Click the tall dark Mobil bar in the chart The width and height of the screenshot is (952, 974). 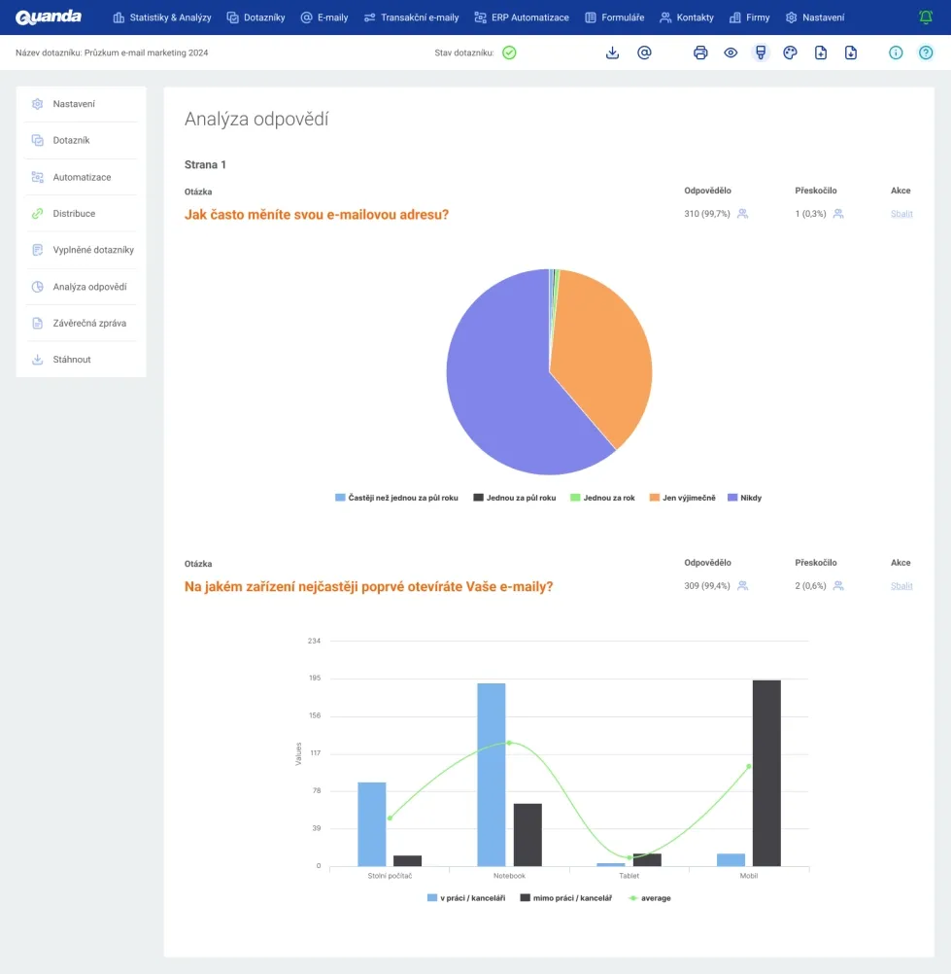coord(765,772)
